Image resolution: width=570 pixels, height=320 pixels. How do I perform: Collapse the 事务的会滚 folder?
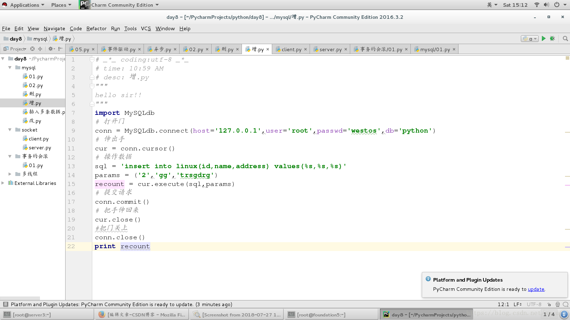(10, 156)
